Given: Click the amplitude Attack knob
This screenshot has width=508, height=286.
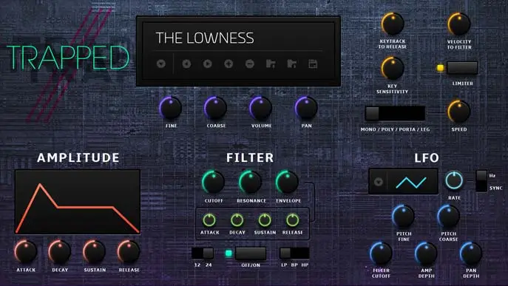Looking at the screenshot, I should [x=26, y=251].
